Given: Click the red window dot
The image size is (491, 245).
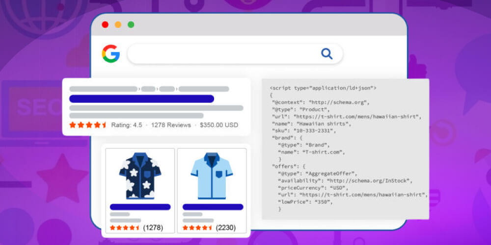Looking at the screenshot, I should (x=105, y=24).
